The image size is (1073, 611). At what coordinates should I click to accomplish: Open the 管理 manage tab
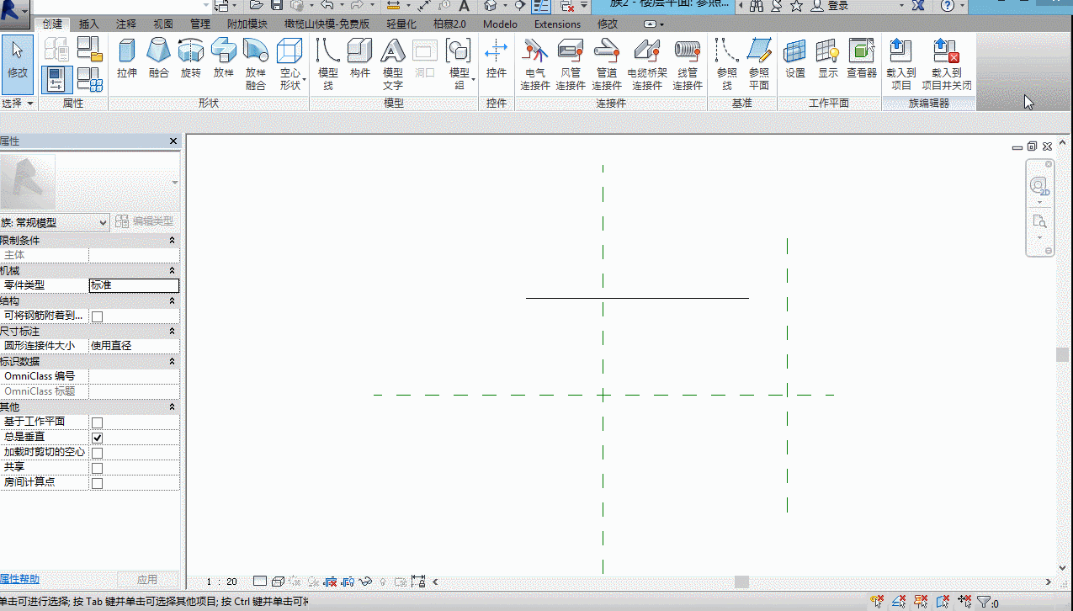click(200, 24)
